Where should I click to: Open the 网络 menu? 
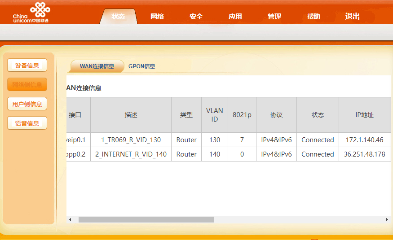pos(157,17)
